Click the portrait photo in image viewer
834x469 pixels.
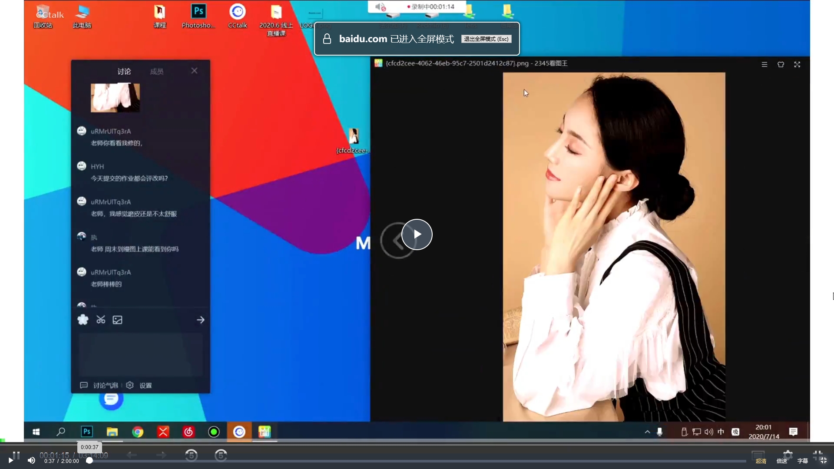point(614,247)
